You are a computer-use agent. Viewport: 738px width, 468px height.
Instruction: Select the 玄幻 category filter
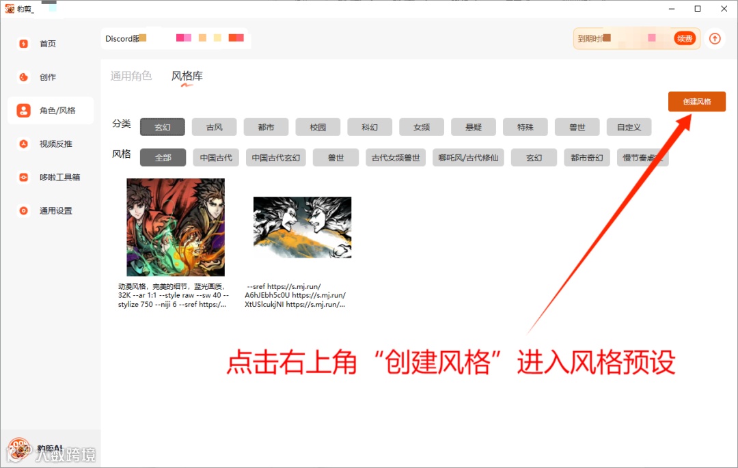pyautogui.click(x=163, y=127)
